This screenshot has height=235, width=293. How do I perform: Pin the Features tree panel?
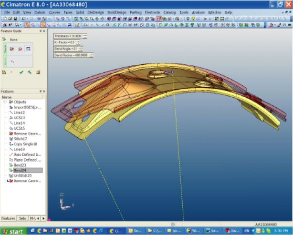(41, 91)
